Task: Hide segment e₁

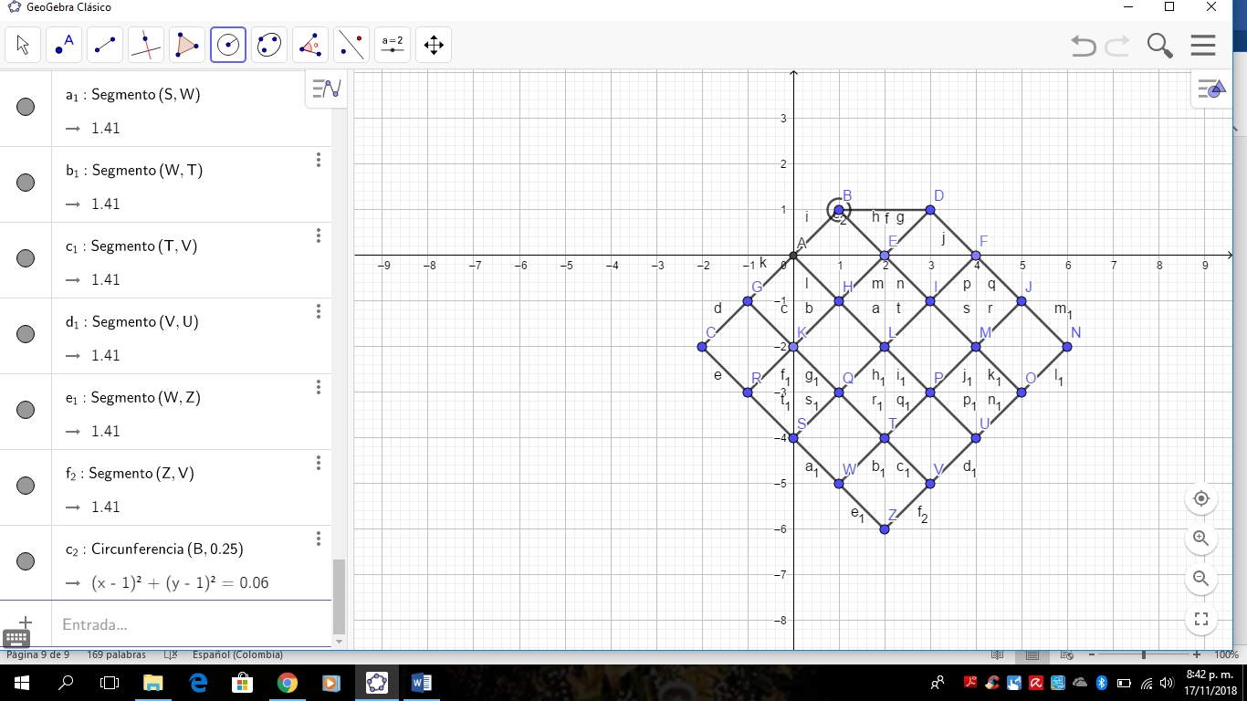Action: click(x=25, y=412)
